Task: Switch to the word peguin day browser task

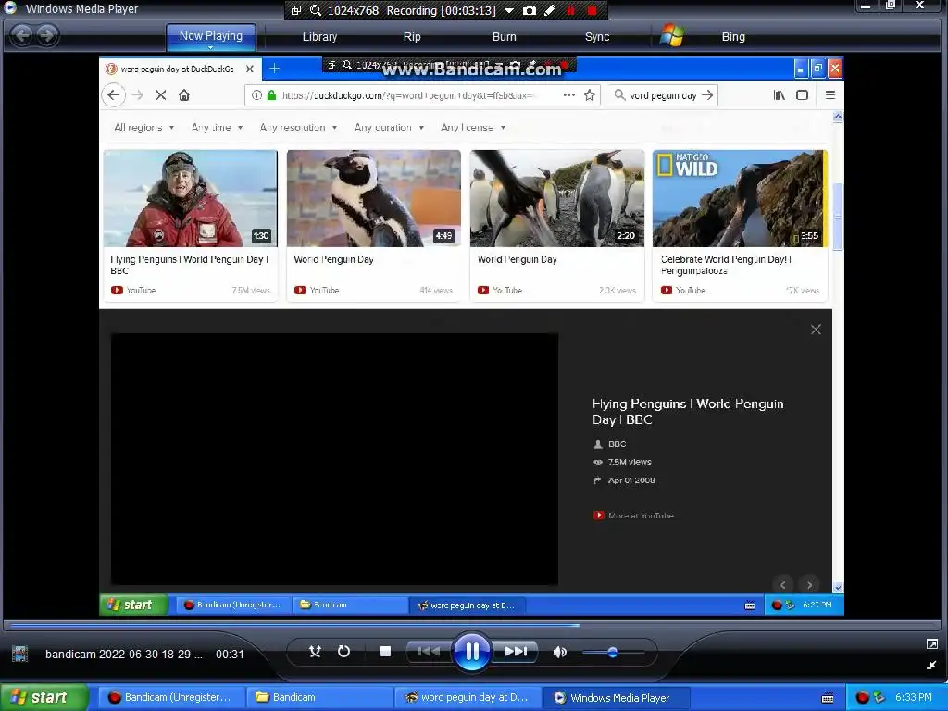Action: pyautogui.click(x=467, y=697)
